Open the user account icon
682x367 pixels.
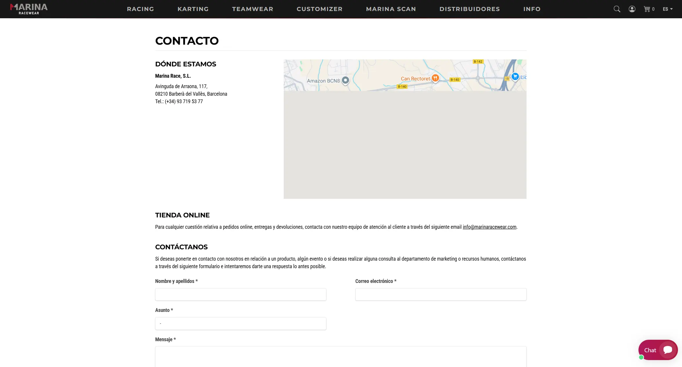tap(632, 9)
